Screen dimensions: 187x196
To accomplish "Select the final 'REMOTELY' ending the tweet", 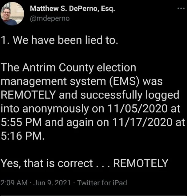I will [x=141, y=163].
